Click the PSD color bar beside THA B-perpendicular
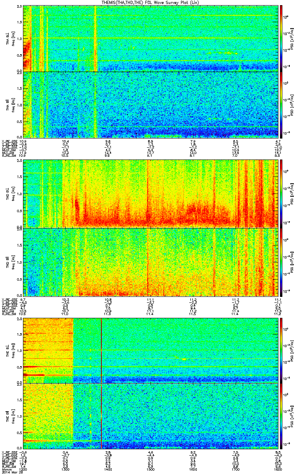 (x=282, y=38)
